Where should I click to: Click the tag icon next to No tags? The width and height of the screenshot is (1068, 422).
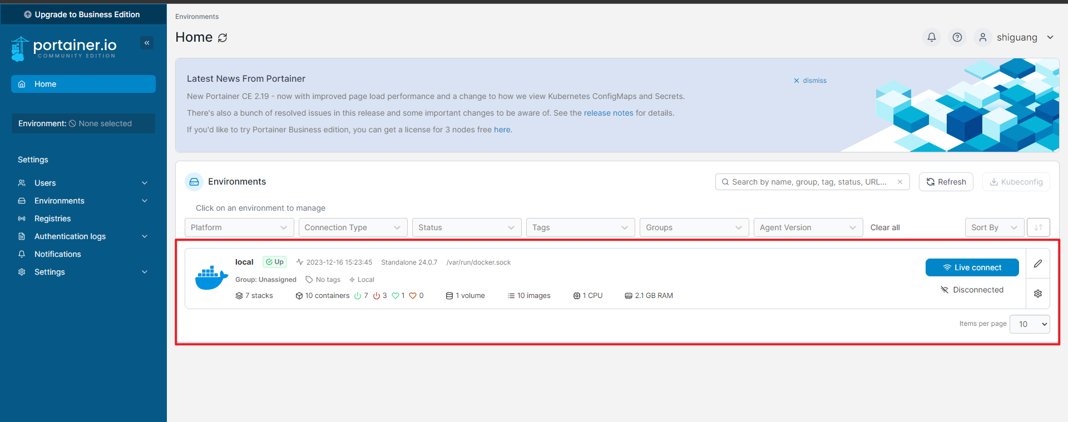pos(309,280)
